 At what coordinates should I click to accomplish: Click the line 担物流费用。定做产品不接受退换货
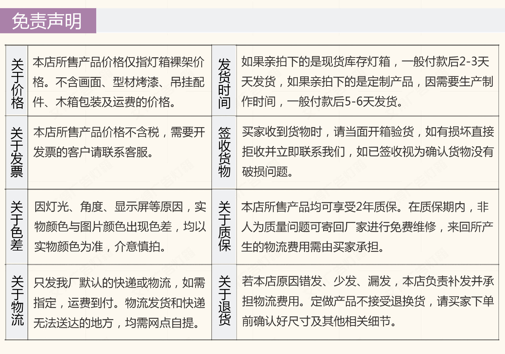tap(334, 301)
